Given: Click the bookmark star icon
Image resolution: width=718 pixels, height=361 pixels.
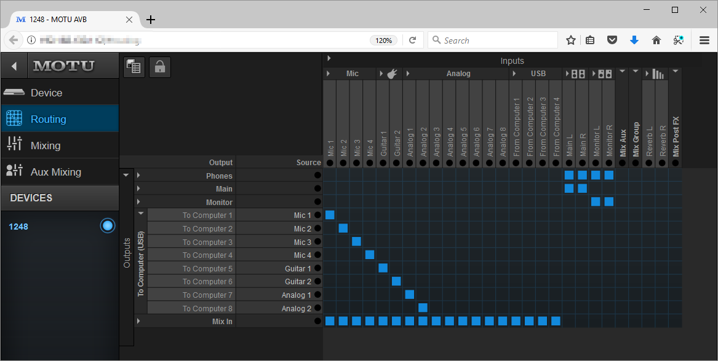Looking at the screenshot, I should pos(570,40).
